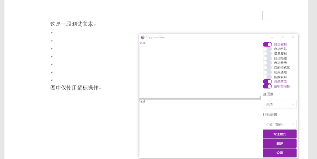Enable the 自动格式化 toggle

tap(267, 68)
